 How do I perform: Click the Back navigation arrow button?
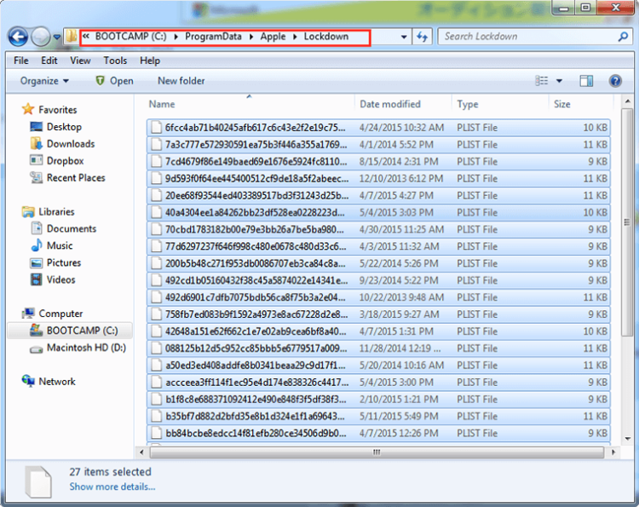19,37
